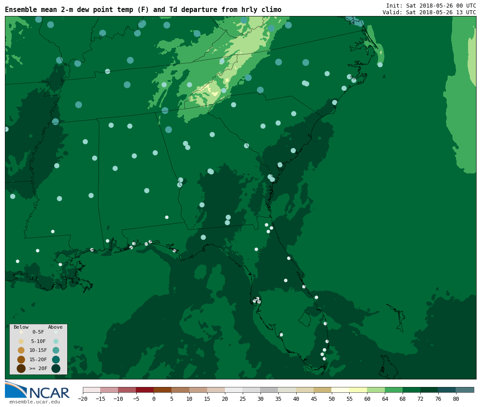The width and height of the screenshot is (481, 407).
Task: Click the Above 0-5F legend circle
Action: 56,332
